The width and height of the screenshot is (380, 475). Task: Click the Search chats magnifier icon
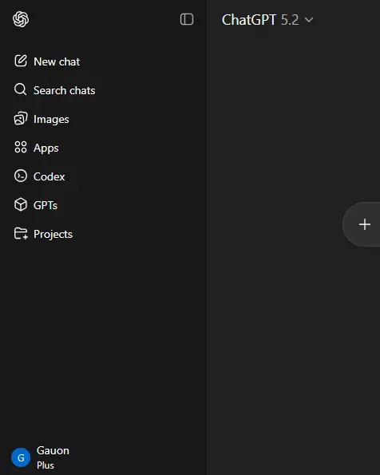21,89
